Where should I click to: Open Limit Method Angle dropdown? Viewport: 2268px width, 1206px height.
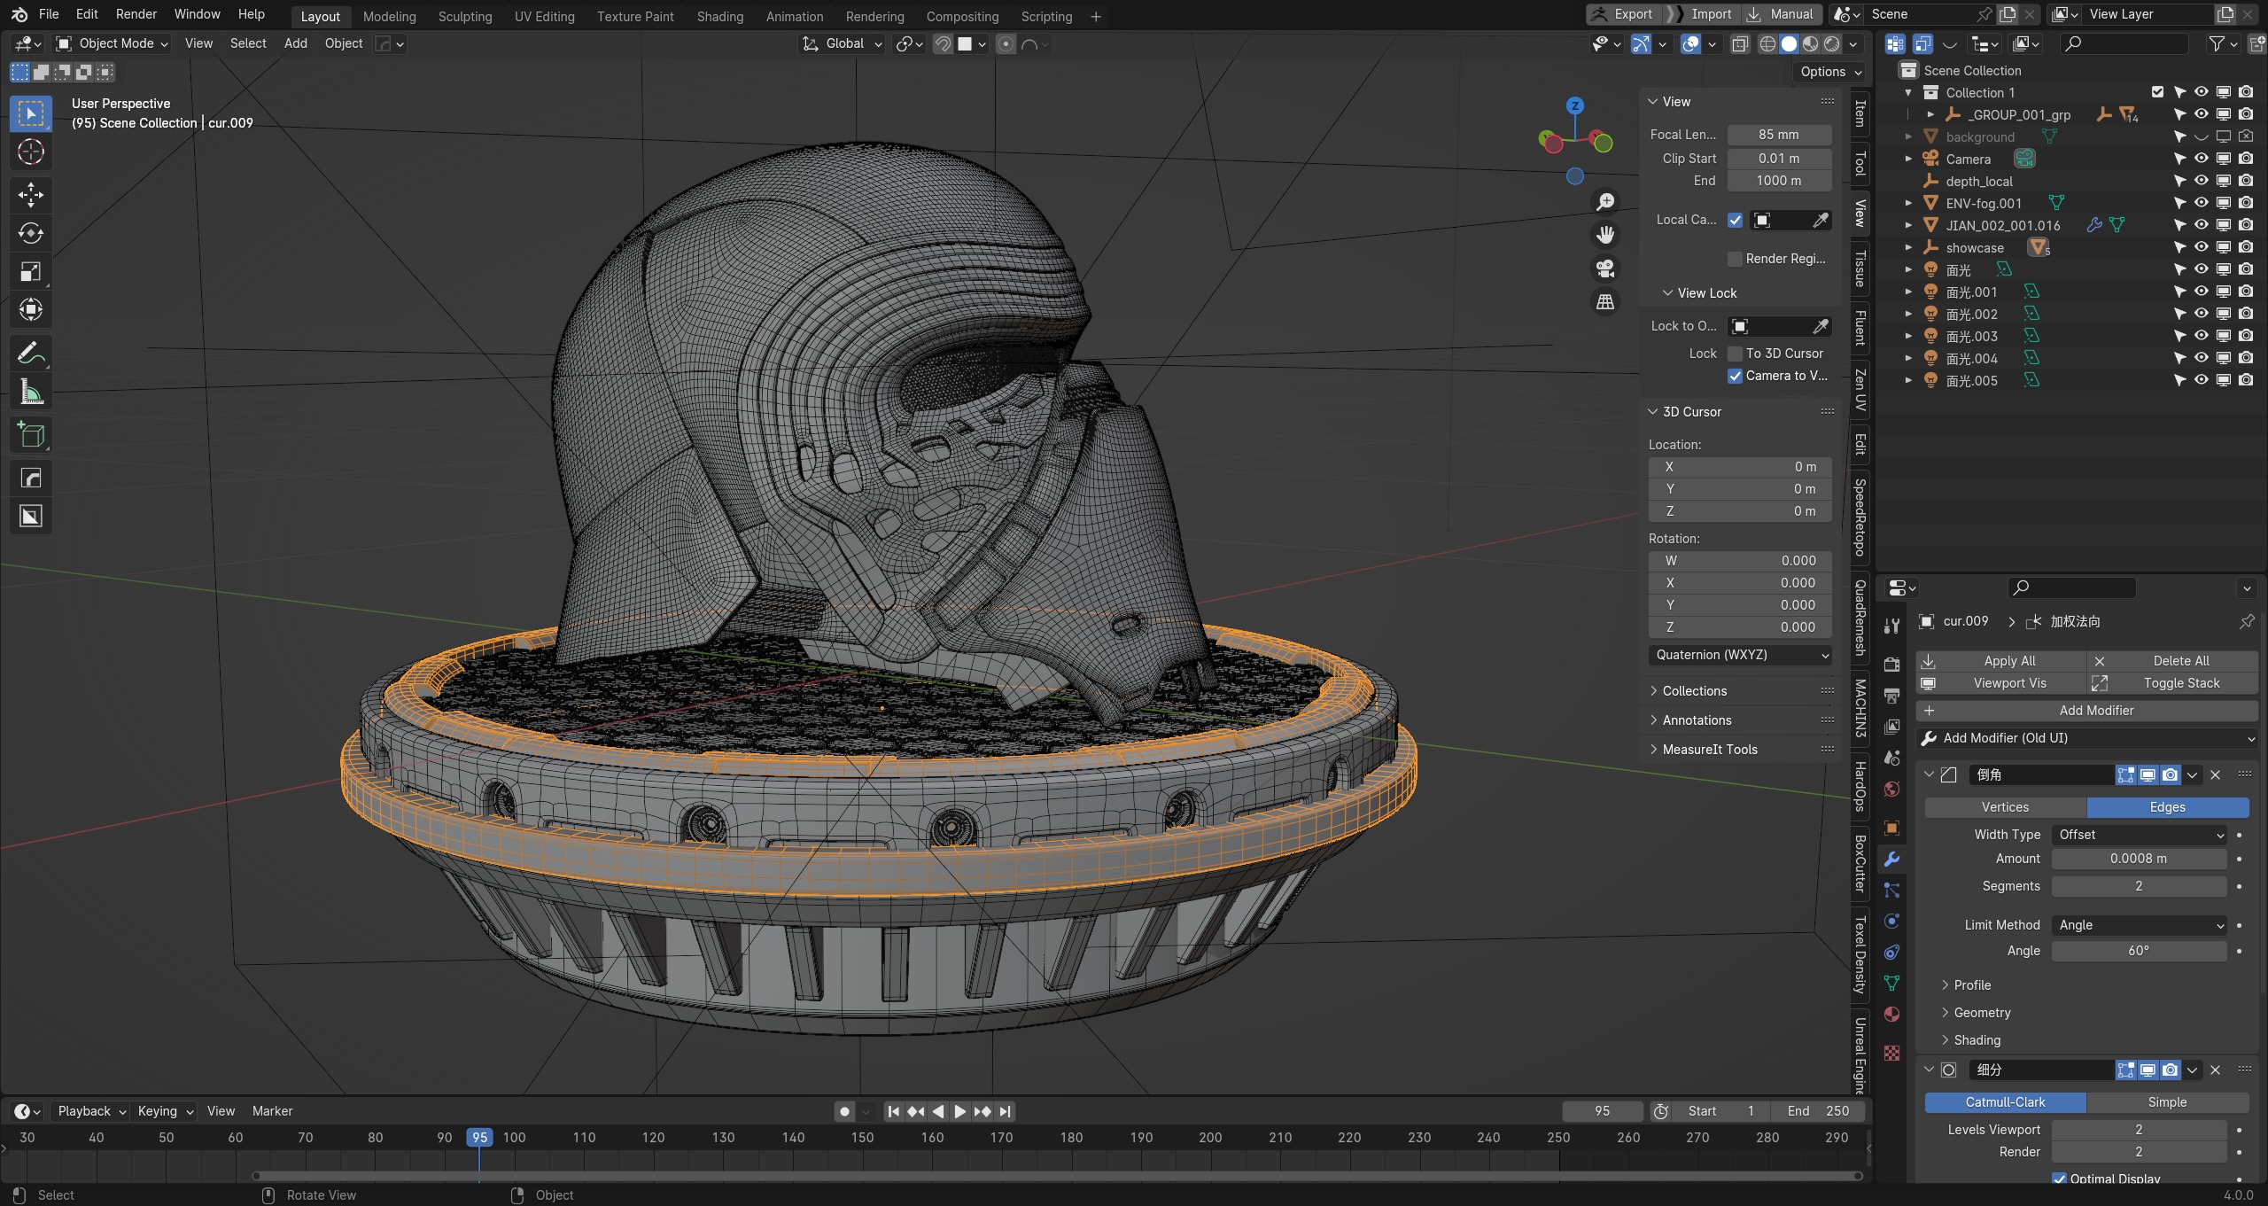pyautogui.click(x=2139, y=925)
